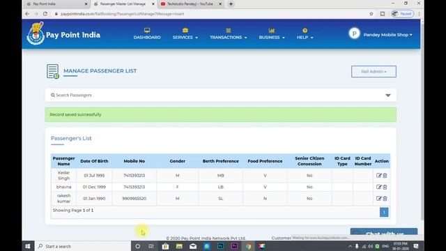Click the Record saved successfully message
Image resolution: width=446 pixels, height=251 pixels.
coord(75,114)
